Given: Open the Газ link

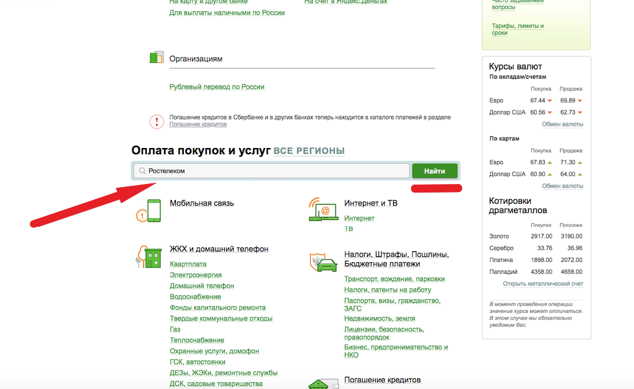Looking at the screenshot, I should pos(175,330).
